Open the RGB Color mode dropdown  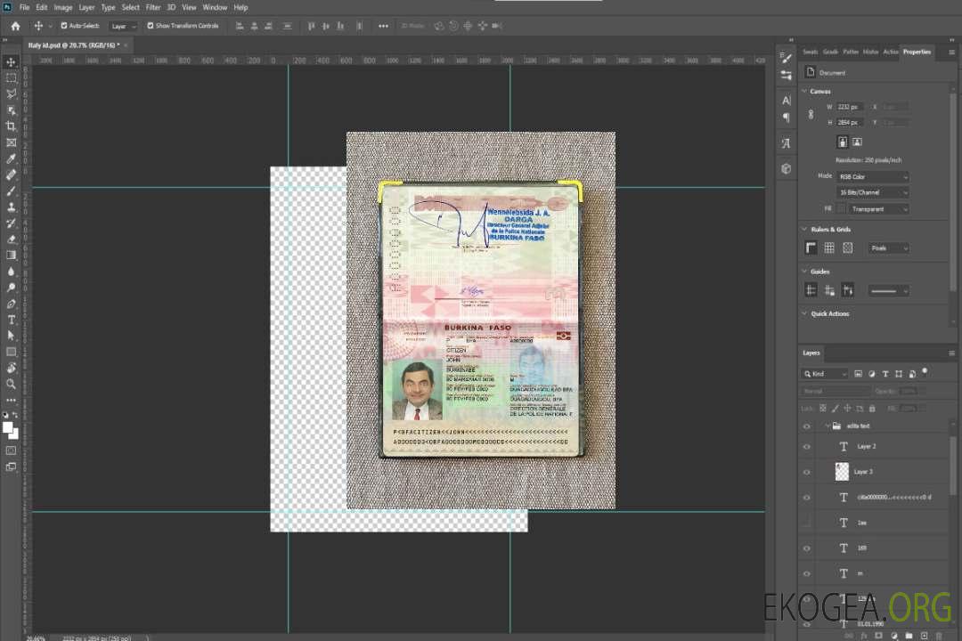coord(872,177)
